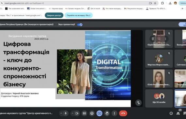Raise hand using the hand icon
186x119 pixels.
[x=107, y=113]
